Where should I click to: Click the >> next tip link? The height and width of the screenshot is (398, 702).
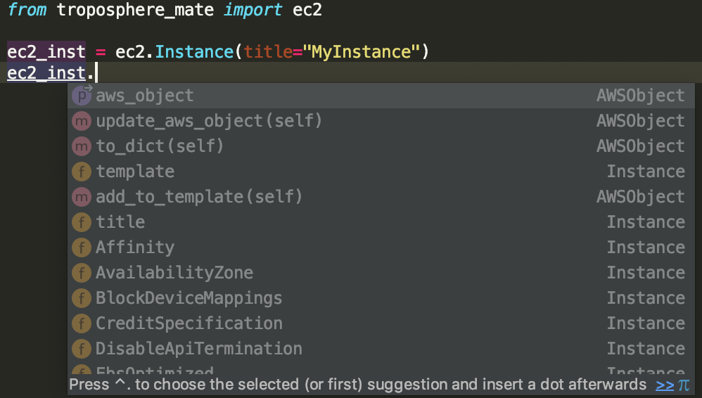click(x=665, y=385)
